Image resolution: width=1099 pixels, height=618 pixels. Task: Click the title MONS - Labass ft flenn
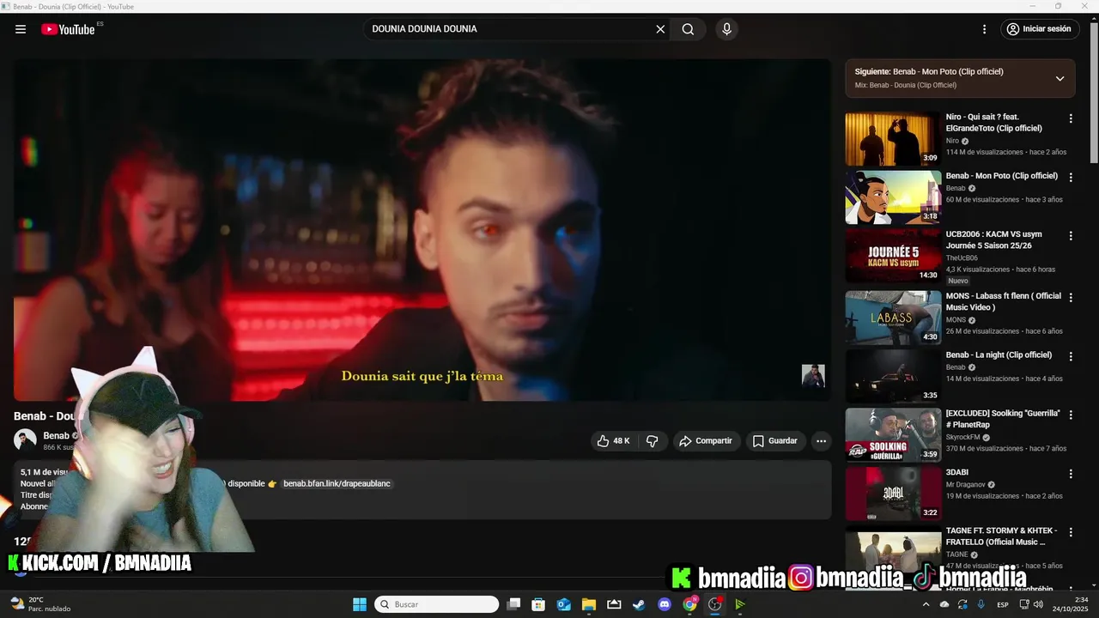click(1004, 301)
